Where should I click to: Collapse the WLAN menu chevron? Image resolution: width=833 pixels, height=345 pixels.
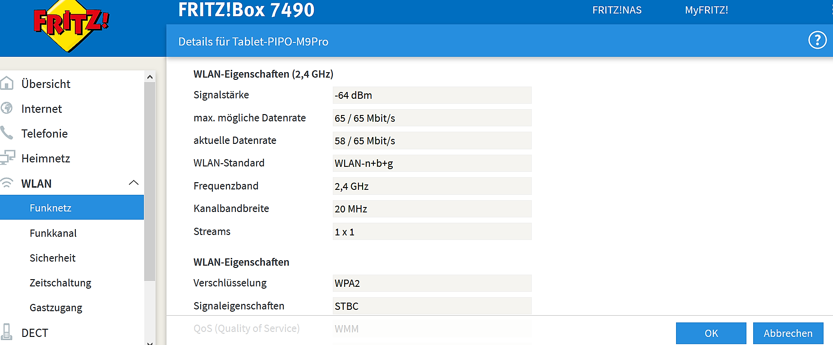[133, 183]
